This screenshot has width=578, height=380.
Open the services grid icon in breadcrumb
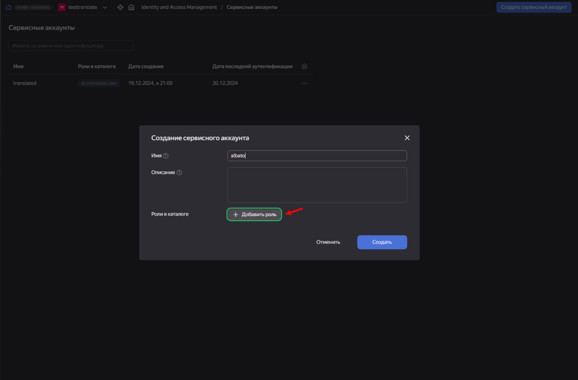(120, 7)
